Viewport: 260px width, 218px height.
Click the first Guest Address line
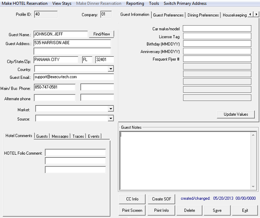point(72,43)
